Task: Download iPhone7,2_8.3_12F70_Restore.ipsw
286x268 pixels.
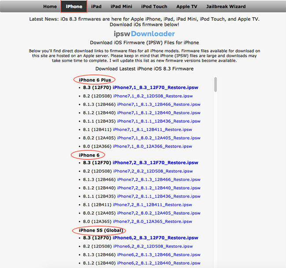Action: [155, 163]
